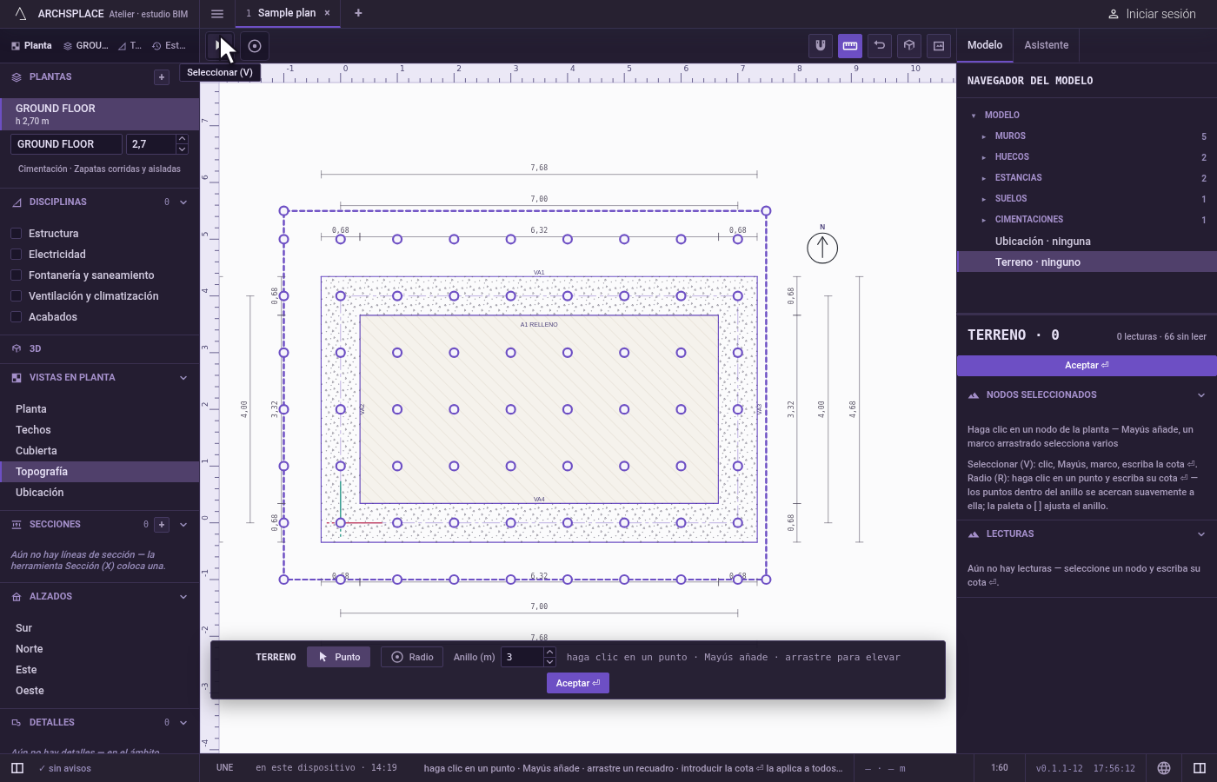Enable the Acabados checkbox
Viewport: 1217px width, 782px height.
pos(16,317)
